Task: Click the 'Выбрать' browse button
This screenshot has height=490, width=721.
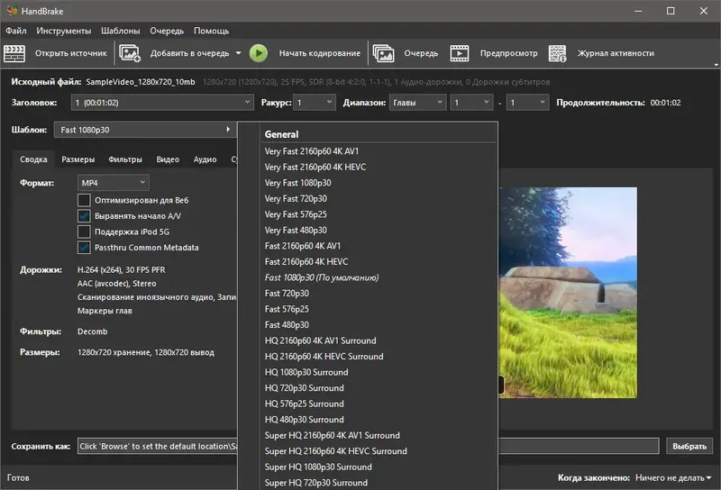Action: [x=689, y=447]
